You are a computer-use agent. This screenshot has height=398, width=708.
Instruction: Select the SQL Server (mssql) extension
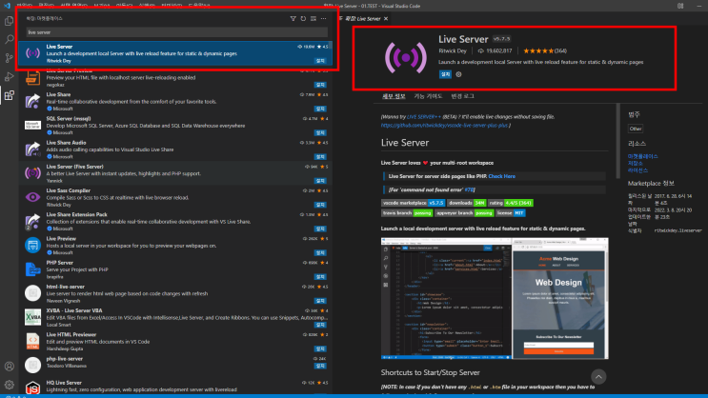click(175, 126)
